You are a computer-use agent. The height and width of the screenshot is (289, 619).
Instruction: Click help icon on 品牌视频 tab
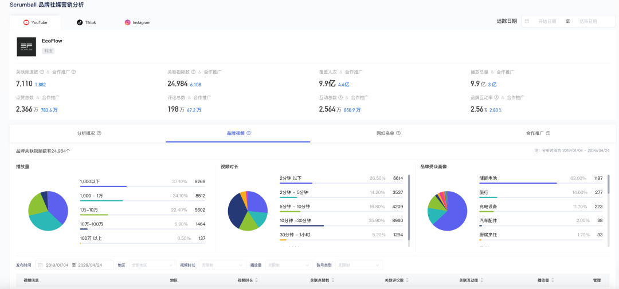(249, 133)
